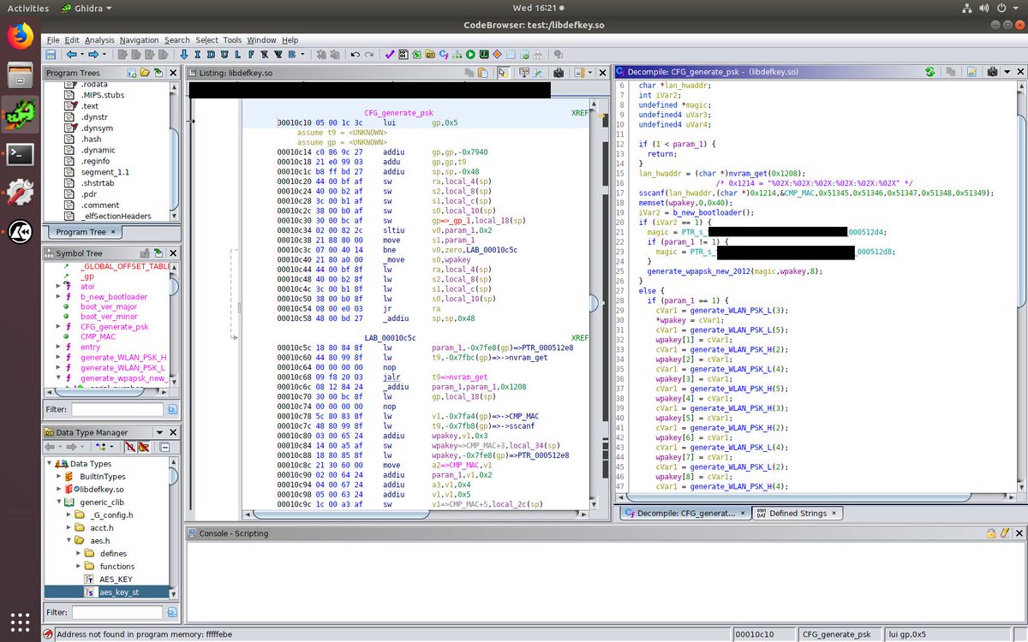Snapshot the Decompile panel camera icon
Image resolution: width=1028 pixels, height=642 pixels.
(991, 74)
